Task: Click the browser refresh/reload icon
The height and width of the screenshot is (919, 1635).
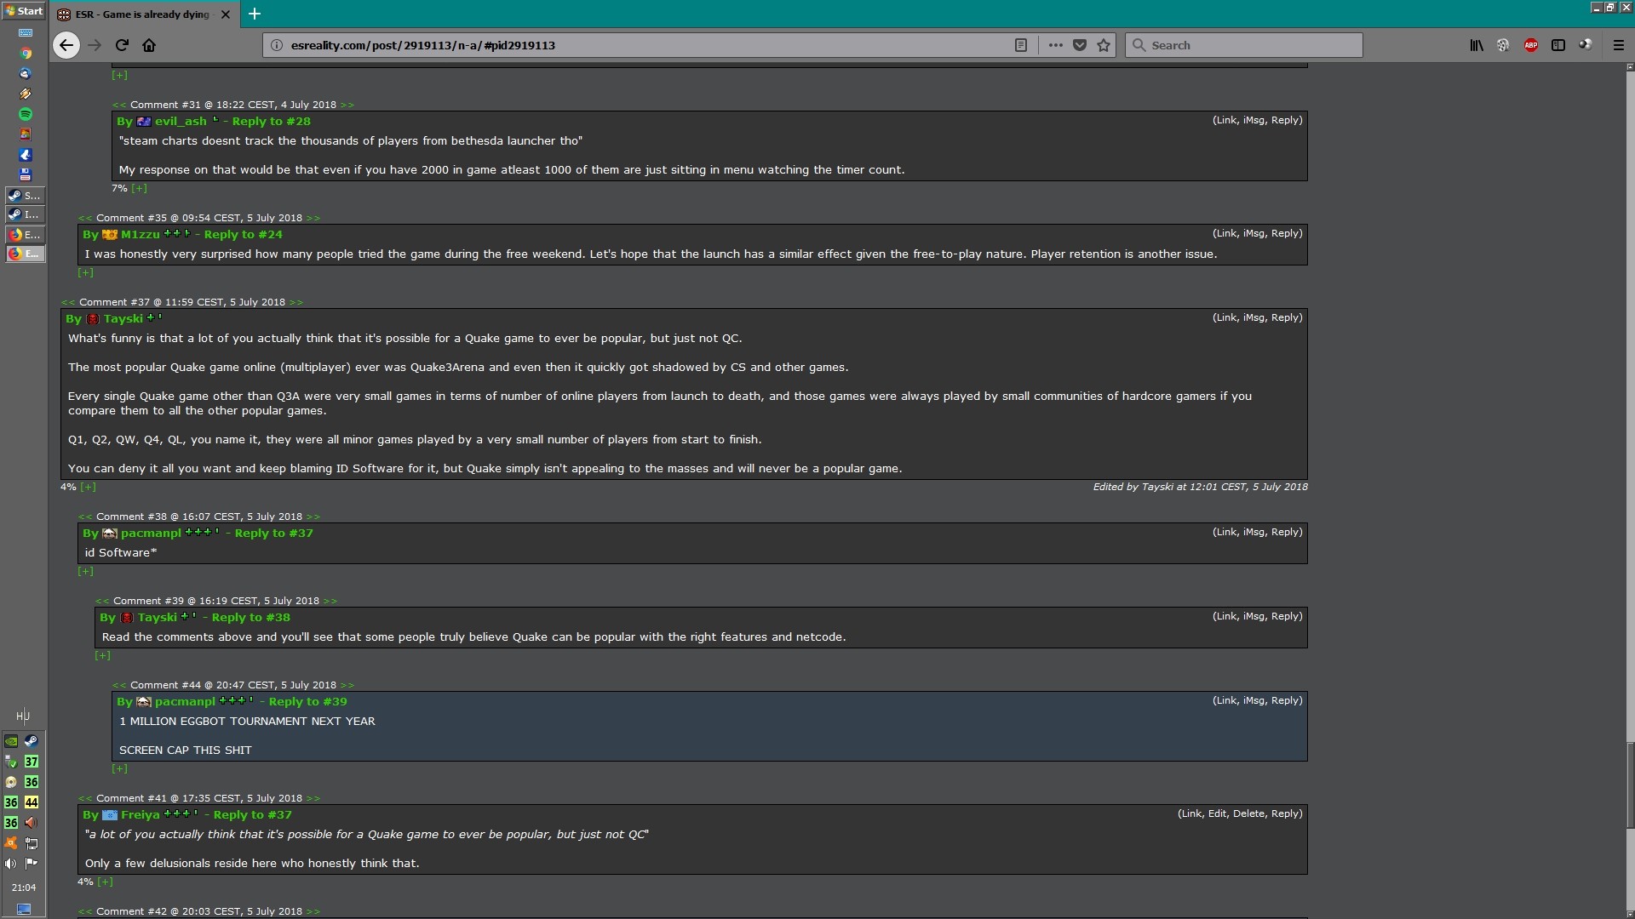Action: [x=123, y=45]
